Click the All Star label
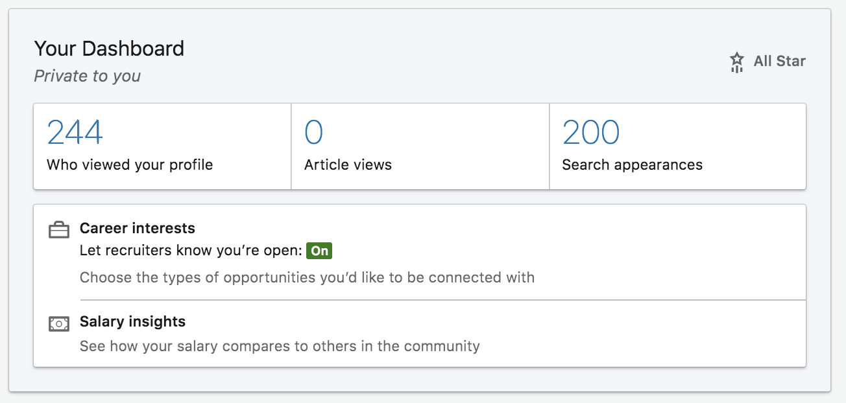 point(780,62)
